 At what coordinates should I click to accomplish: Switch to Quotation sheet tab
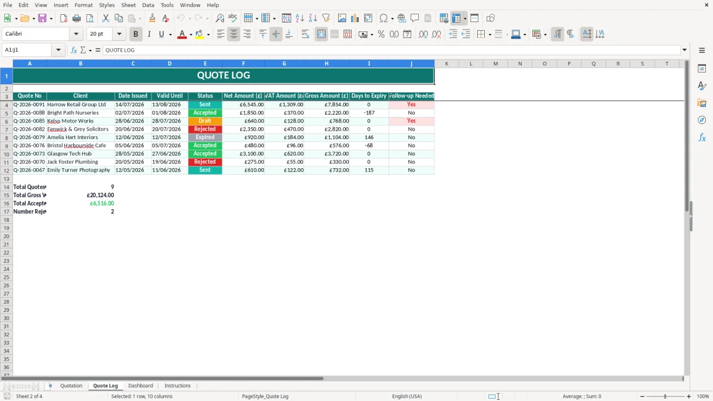pos(71,386)
